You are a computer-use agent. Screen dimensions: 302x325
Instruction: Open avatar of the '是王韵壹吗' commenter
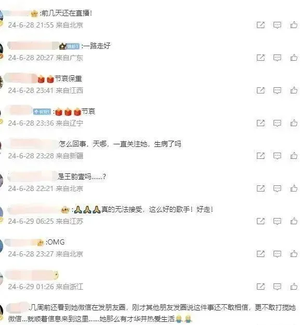tap(1, 180)
